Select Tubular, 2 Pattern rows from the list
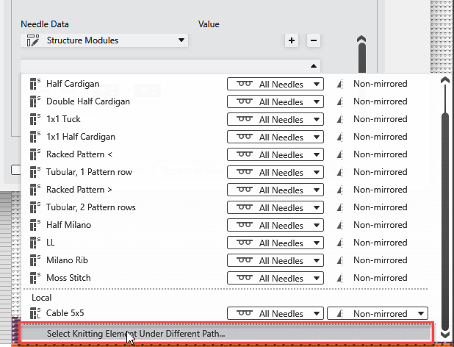The width and height of the screenshot is (454, 347). tap(90, 207)
